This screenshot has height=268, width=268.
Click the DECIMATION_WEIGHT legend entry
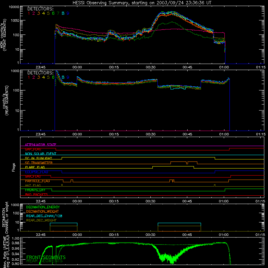tap(43, 211)
